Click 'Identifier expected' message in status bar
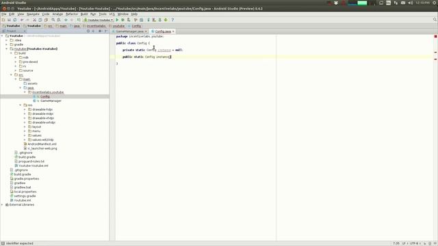Screen dimensions: 438x246 20,243
